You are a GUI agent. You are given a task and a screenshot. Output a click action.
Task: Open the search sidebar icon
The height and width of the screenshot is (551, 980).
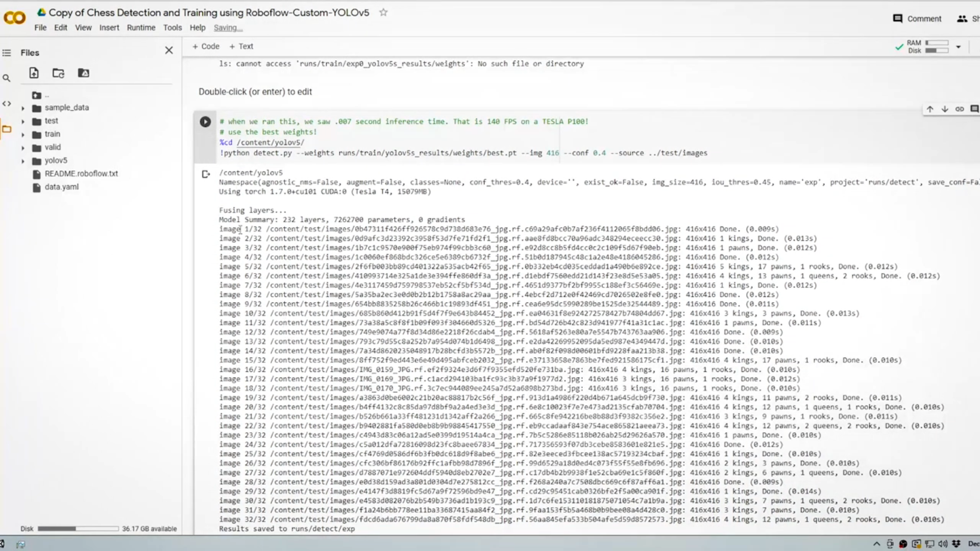coord(7,78)
